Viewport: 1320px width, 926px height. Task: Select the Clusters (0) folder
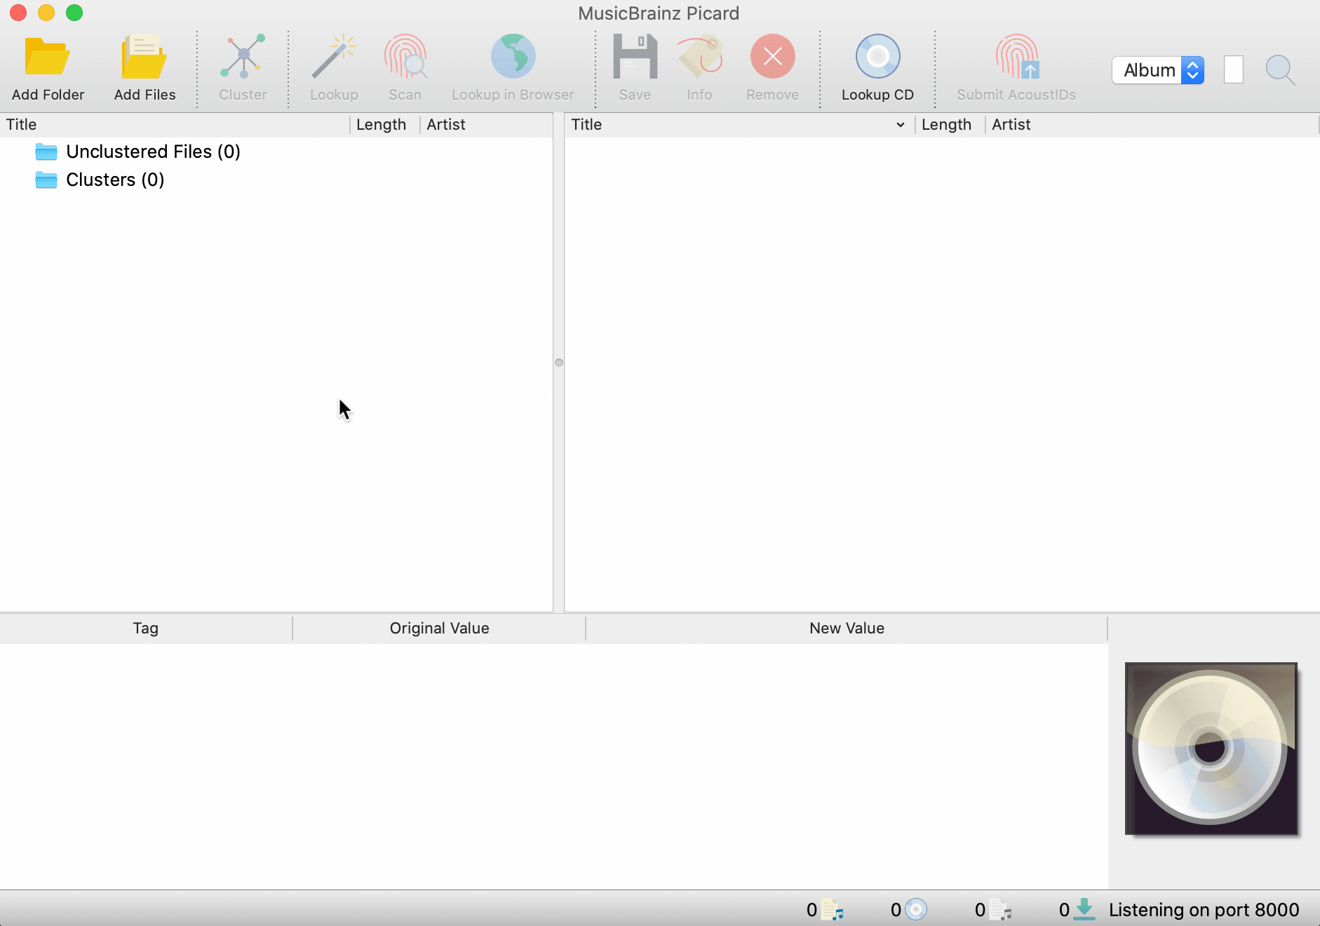[x=115, y=180]
